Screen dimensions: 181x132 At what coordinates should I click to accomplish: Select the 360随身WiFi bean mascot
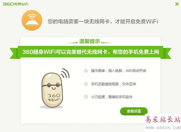(x=52, y=90)
